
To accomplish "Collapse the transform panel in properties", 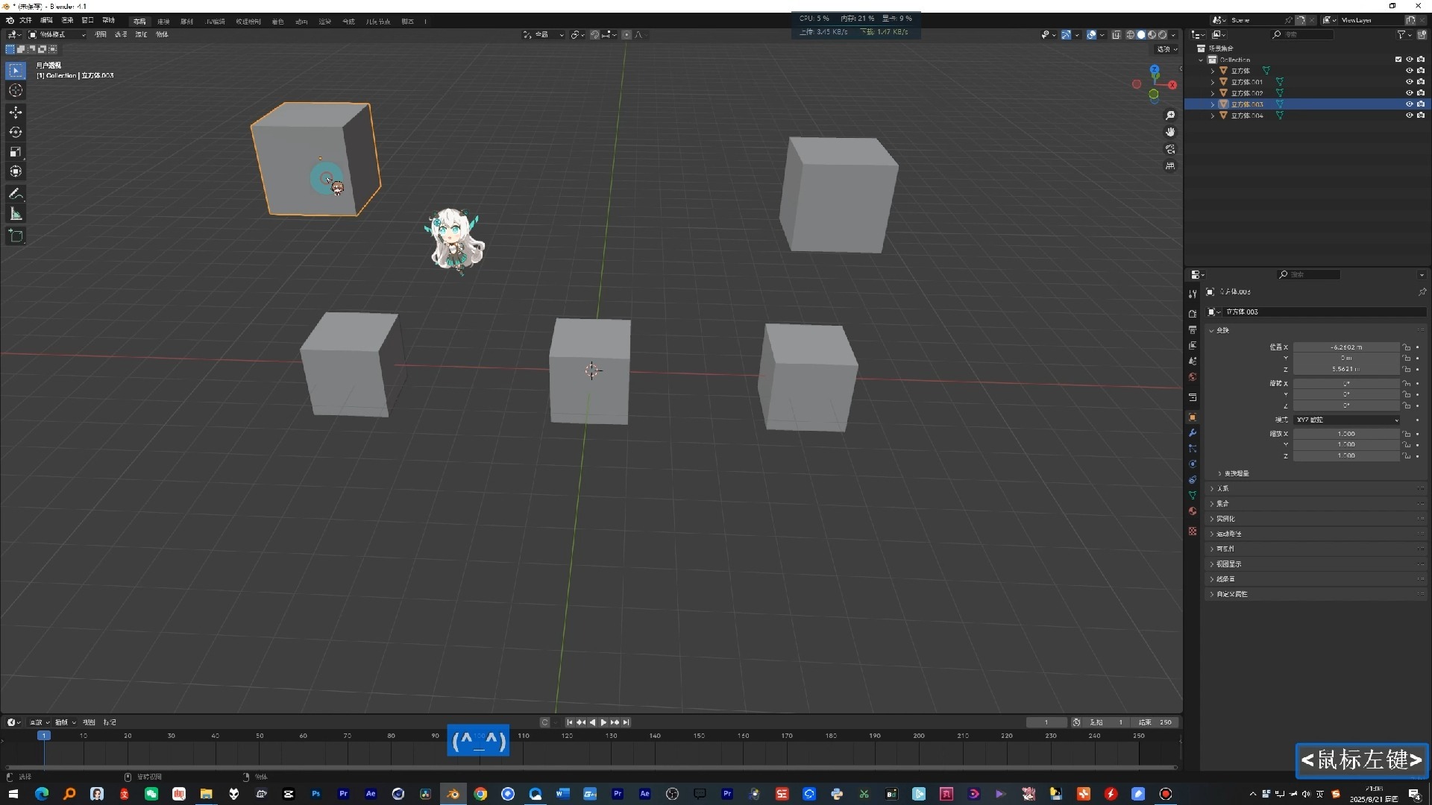I will coord(1211,330).
